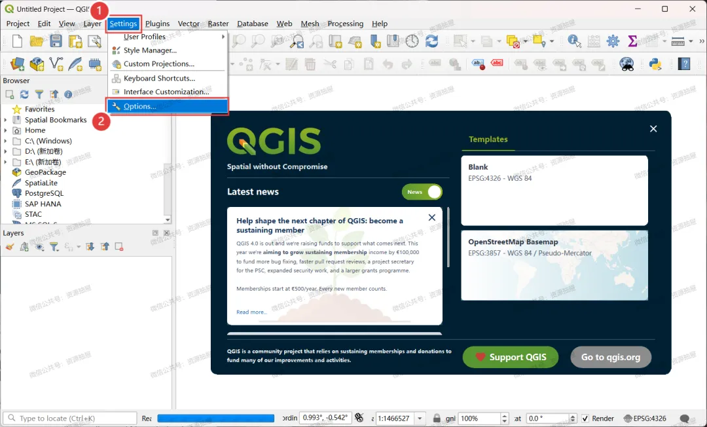Open the Select by Location dropdown arrow
This screenshot has width=707, height=427.
[552, 41]
